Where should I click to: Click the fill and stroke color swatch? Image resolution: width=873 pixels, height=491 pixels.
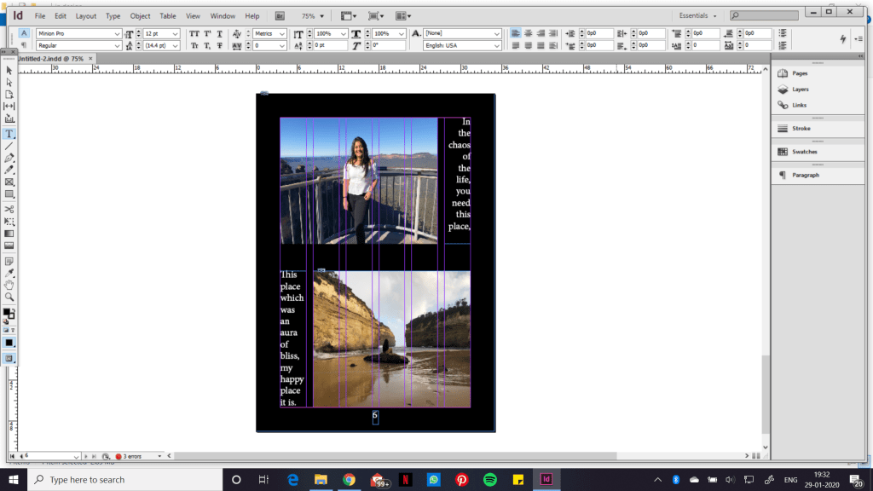coord(9,314)
